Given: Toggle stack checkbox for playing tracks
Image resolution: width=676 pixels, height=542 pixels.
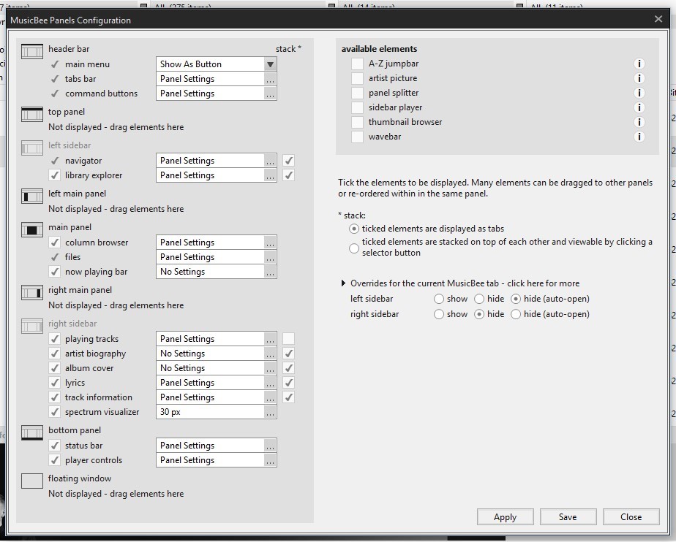Looking at the screenshot, I should [288, 339].
